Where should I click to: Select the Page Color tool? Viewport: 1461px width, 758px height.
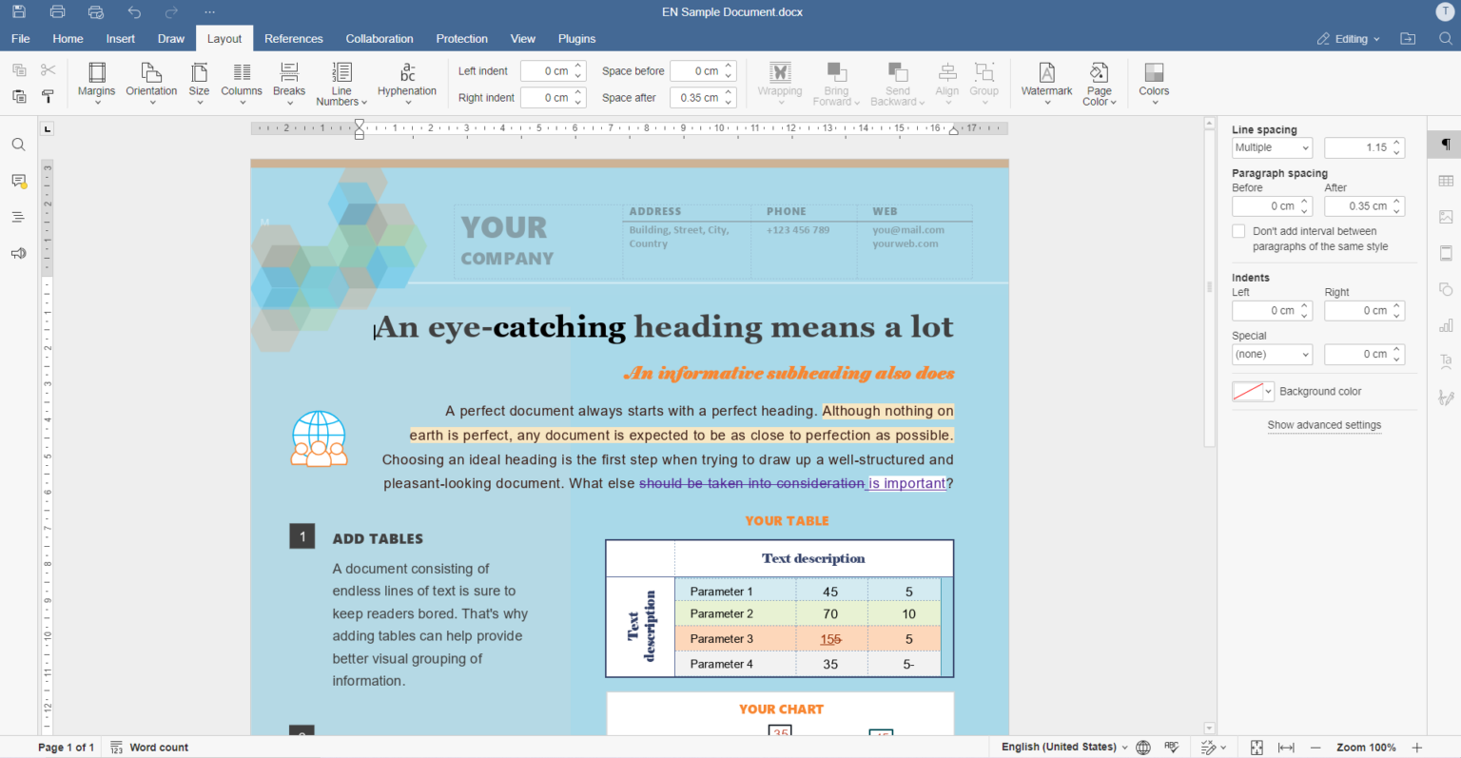pos(1099,83)
